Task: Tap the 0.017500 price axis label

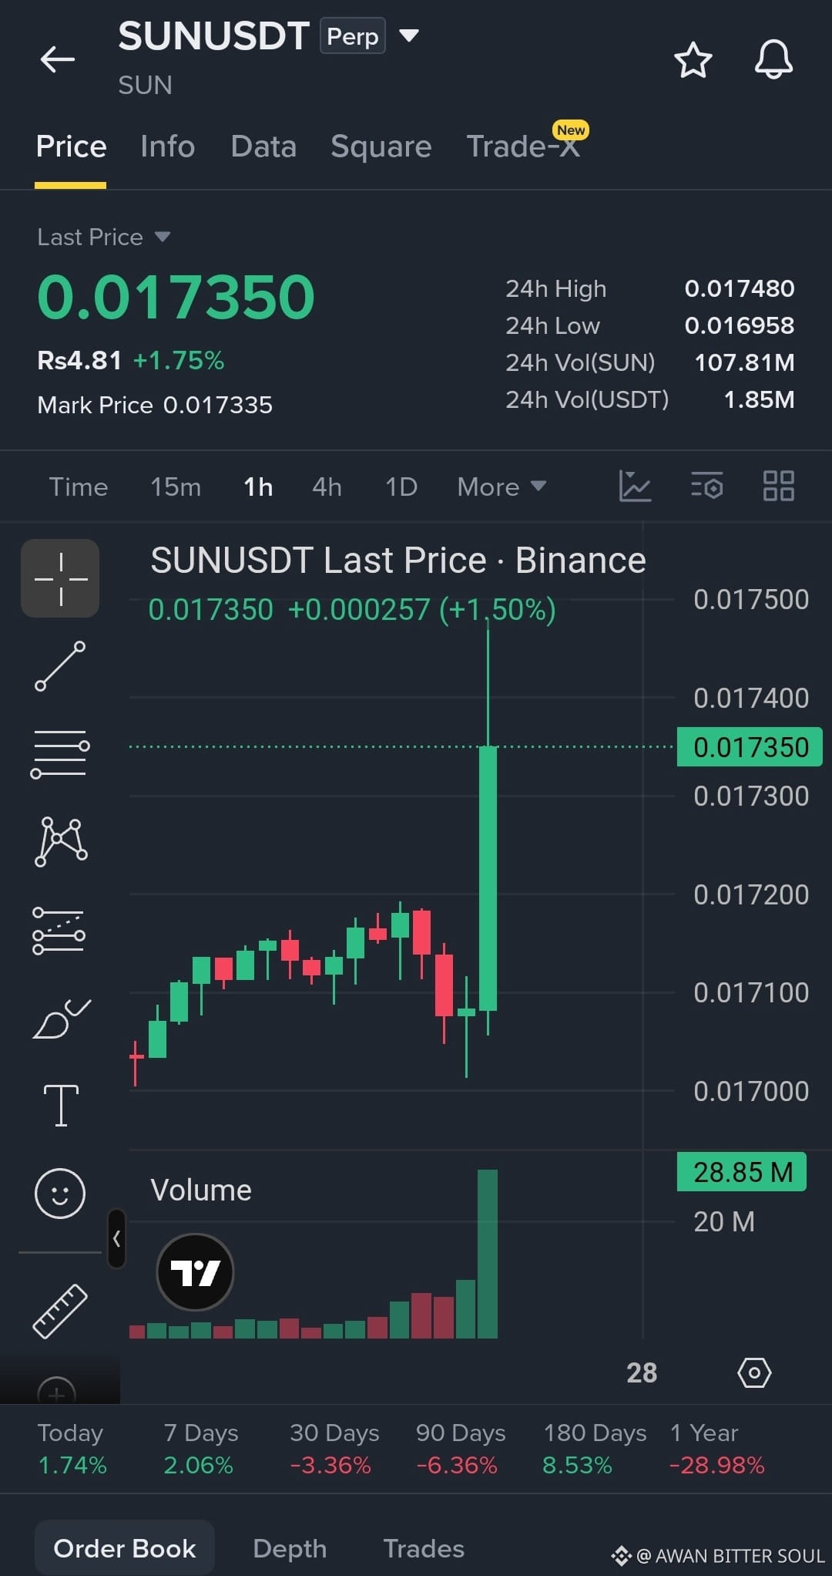Action: pyautogui.click(x=751, y=599)
